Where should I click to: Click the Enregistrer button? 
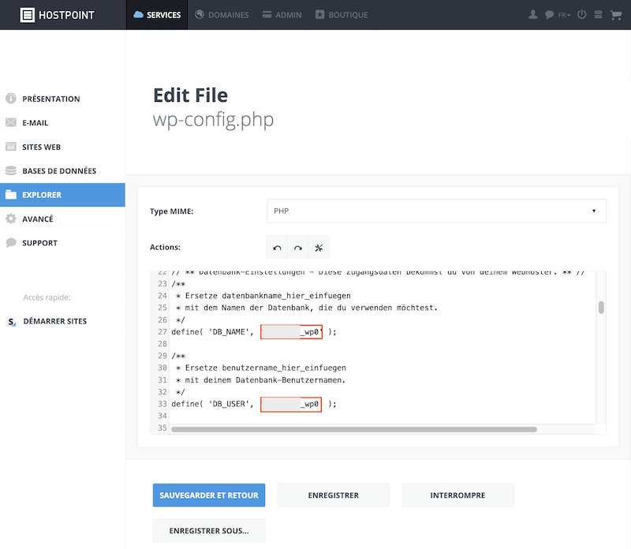pos(333,495)
